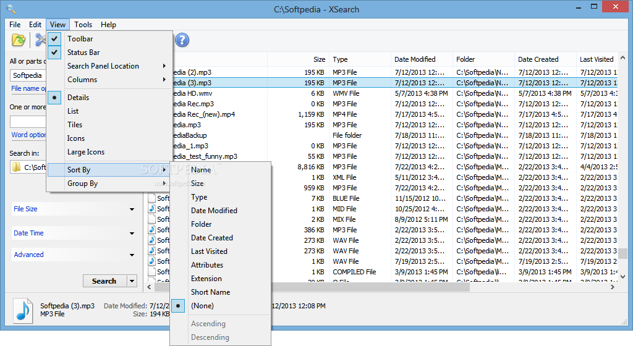Click the One or more words input field
The image size is (633, 346).
click(28, 121)
